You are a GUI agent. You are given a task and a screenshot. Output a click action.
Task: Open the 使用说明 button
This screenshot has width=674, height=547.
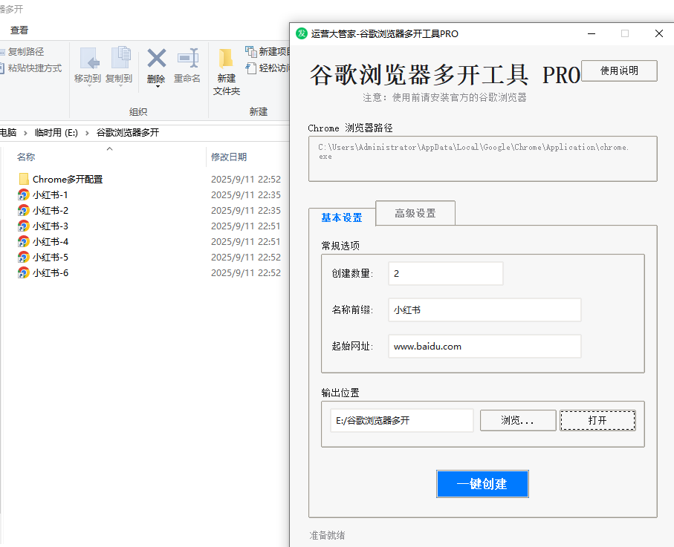(619, 71)
